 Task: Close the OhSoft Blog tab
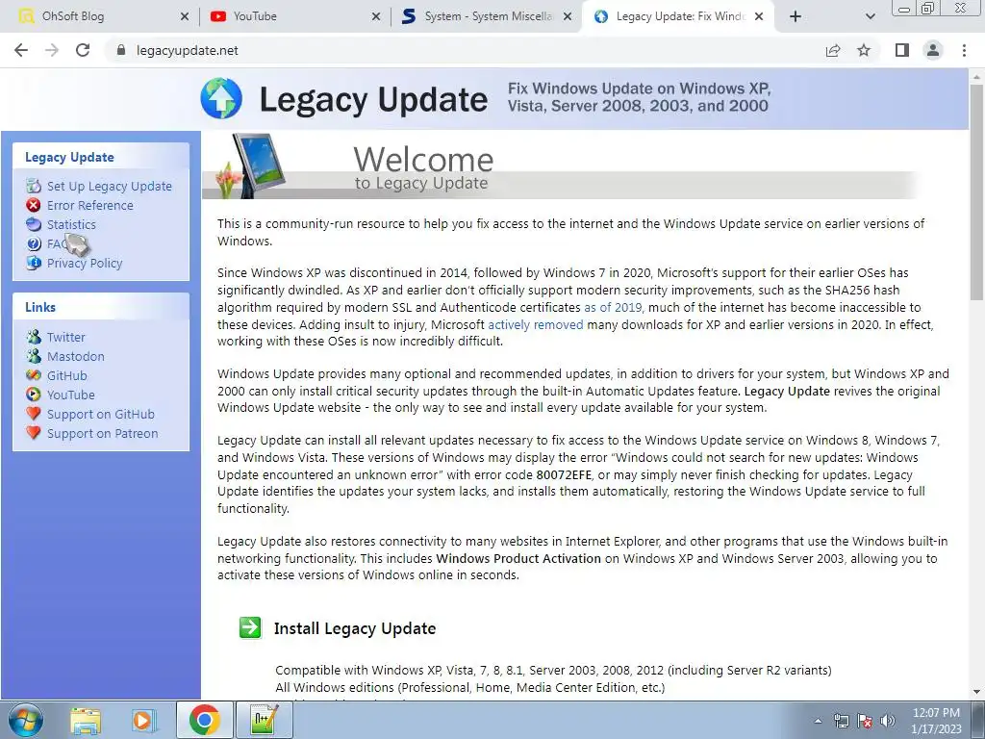click(185, 16)
